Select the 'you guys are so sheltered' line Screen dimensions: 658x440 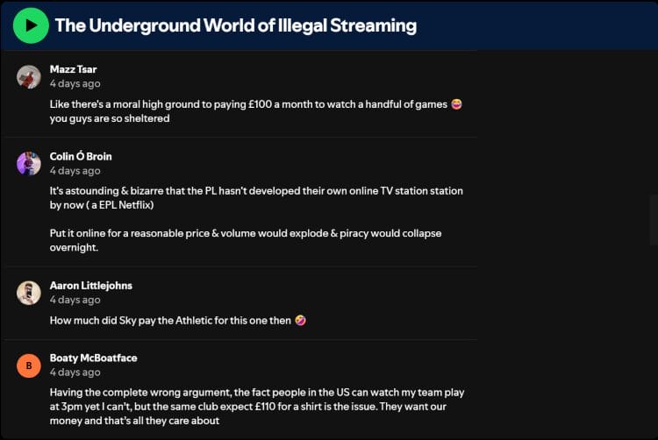point(110,118)
